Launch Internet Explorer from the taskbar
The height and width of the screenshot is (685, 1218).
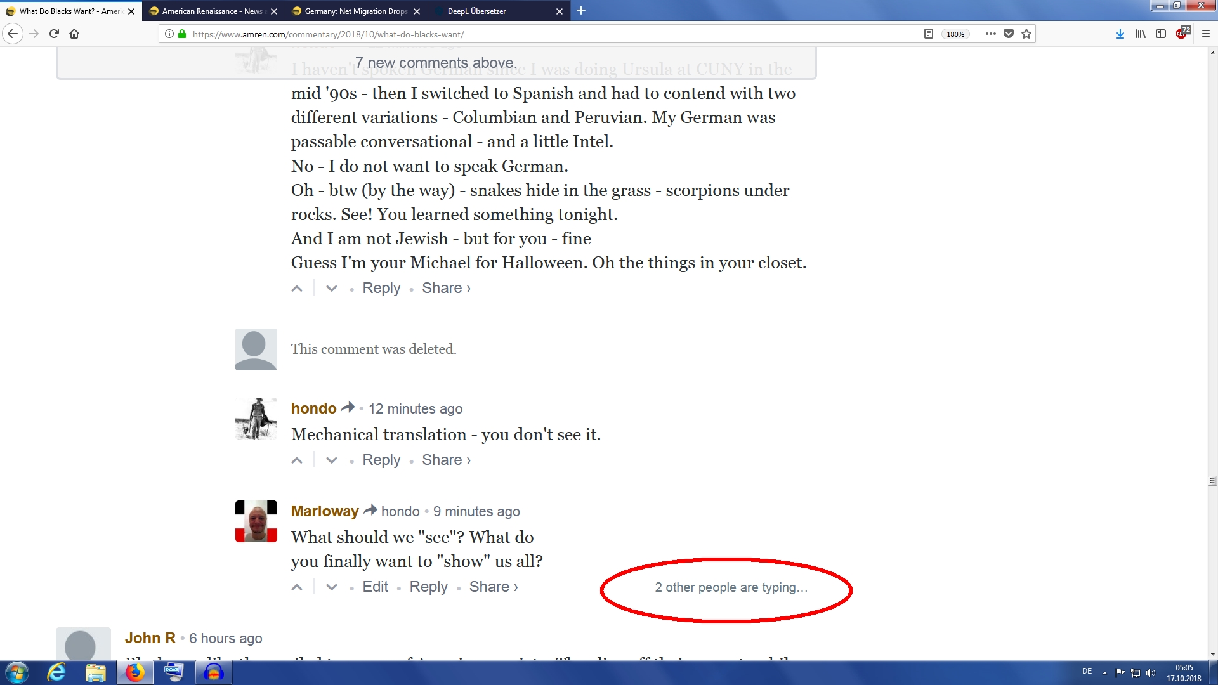(x=56, y=672)
